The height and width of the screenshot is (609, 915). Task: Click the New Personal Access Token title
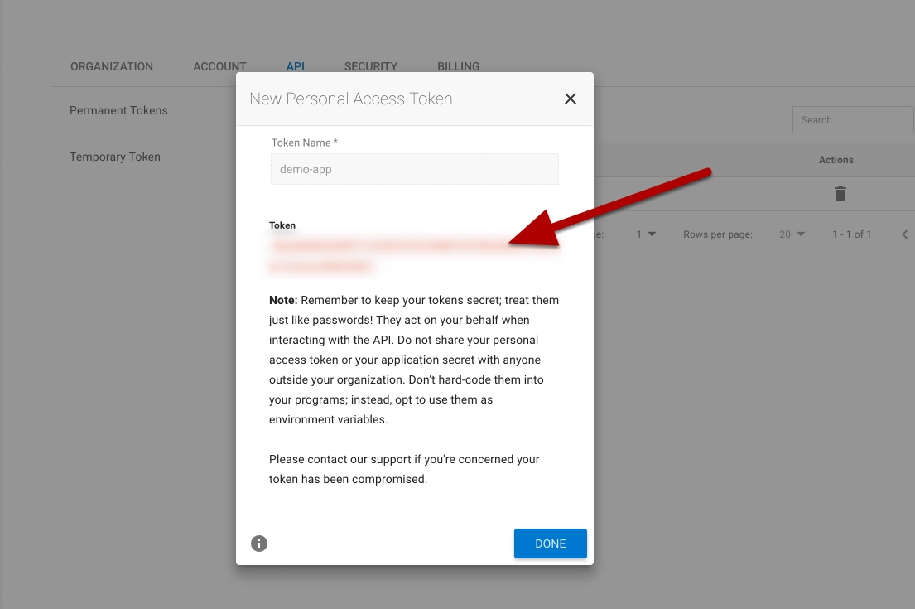point(351,99)
